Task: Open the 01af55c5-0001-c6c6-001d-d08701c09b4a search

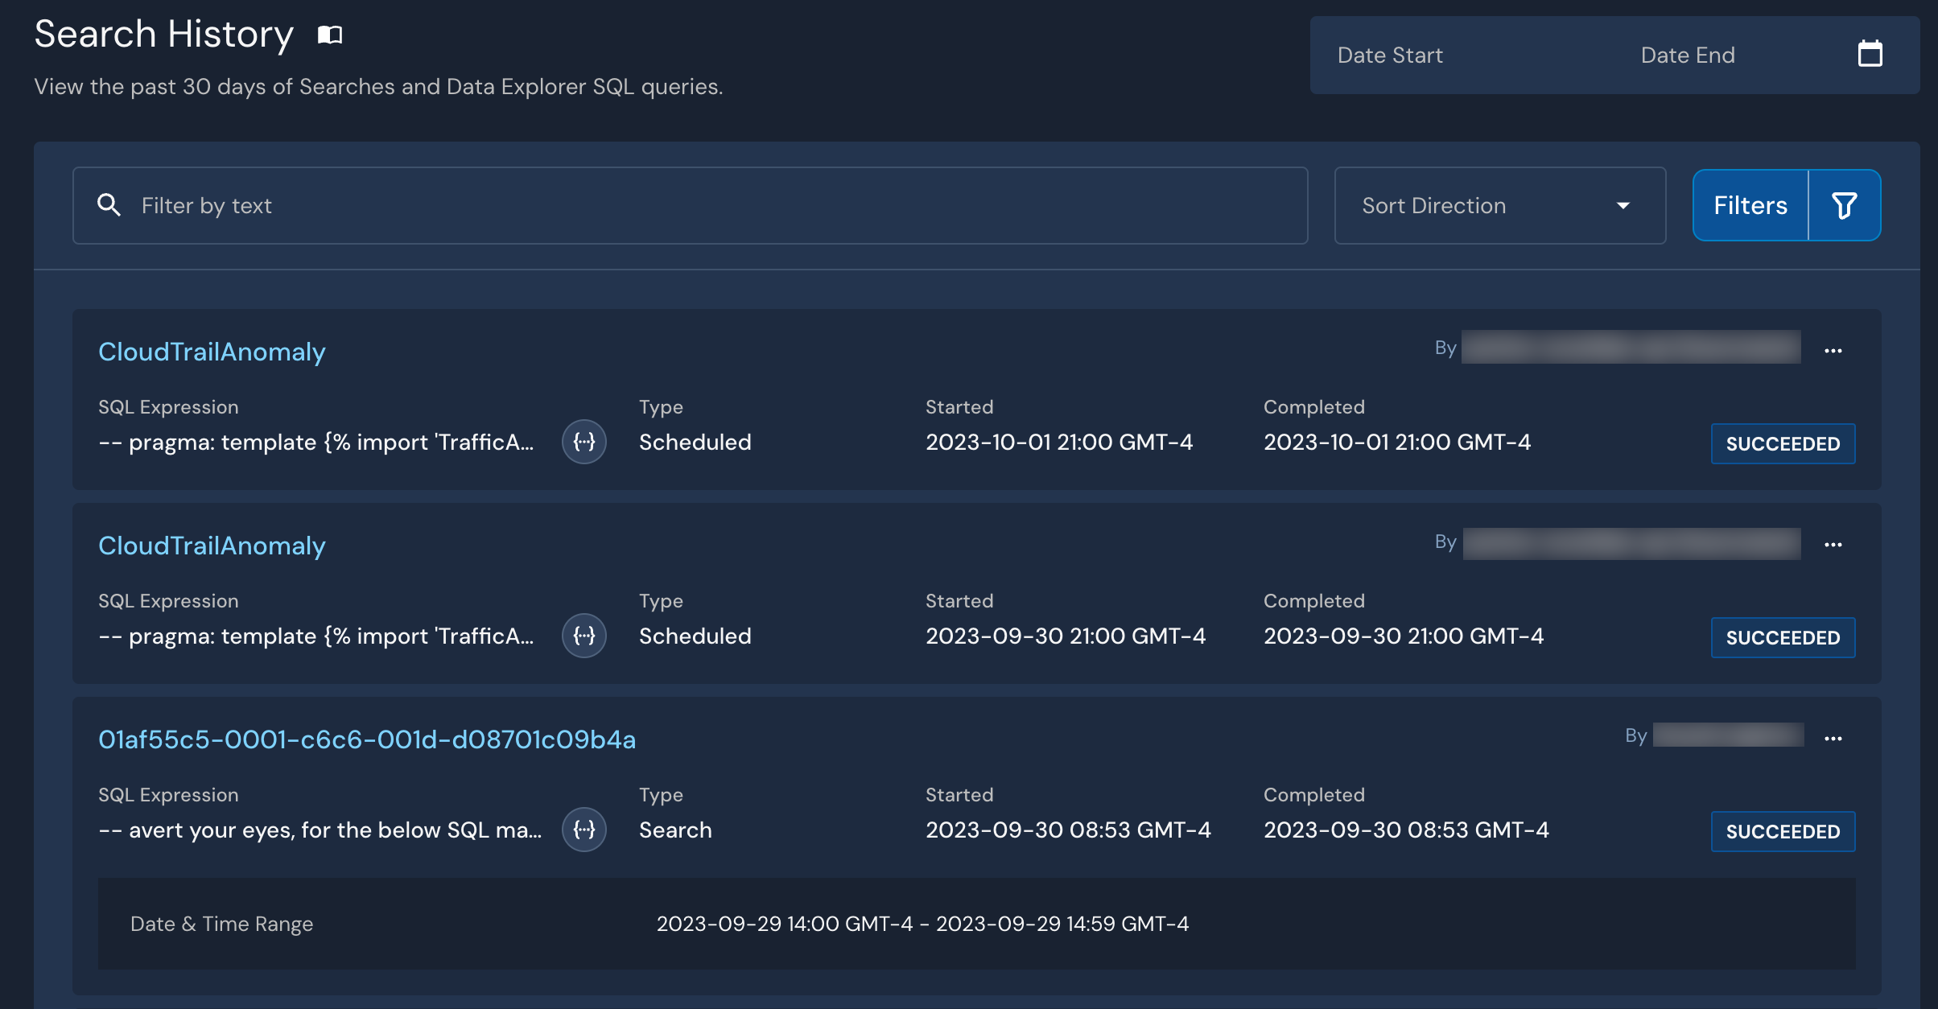Action: pos(367,739)
